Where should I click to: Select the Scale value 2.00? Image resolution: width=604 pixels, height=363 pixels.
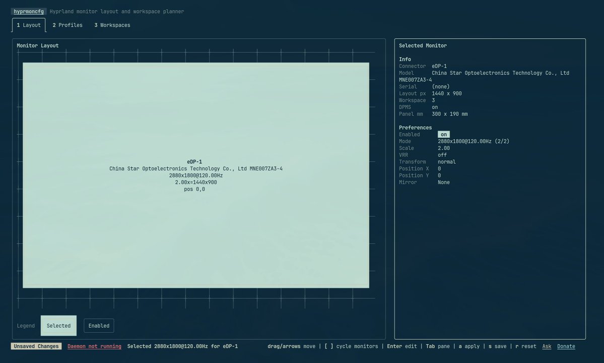[x=444, y=148]
